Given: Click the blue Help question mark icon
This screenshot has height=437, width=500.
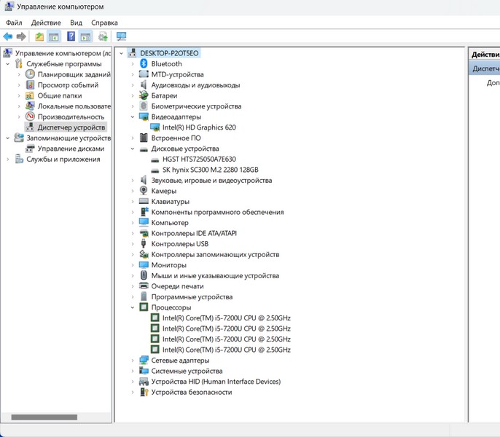Looking at the screenshot, I should click(71, 36).
